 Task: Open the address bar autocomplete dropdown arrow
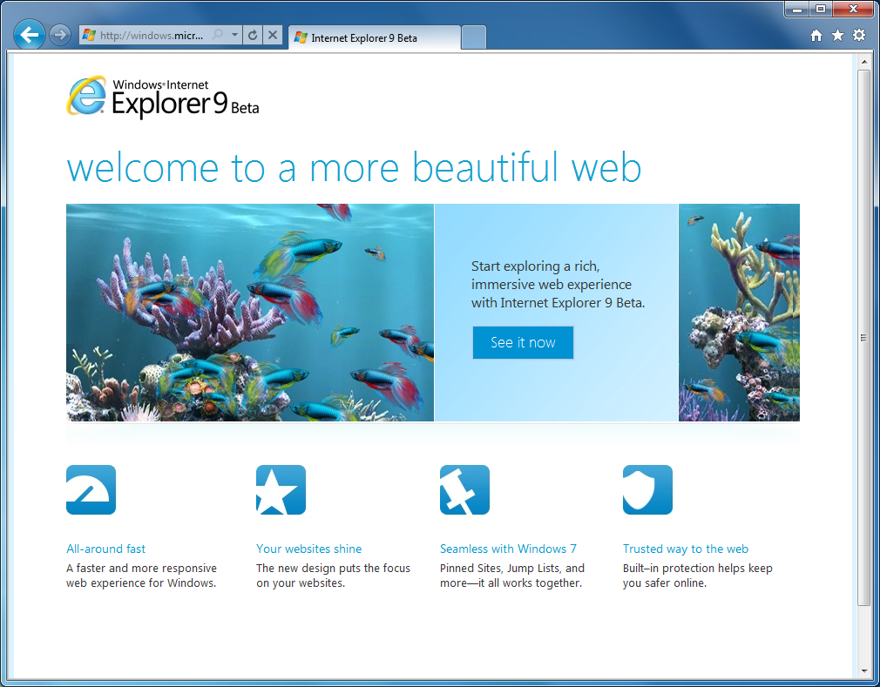[x=235, y=35]
